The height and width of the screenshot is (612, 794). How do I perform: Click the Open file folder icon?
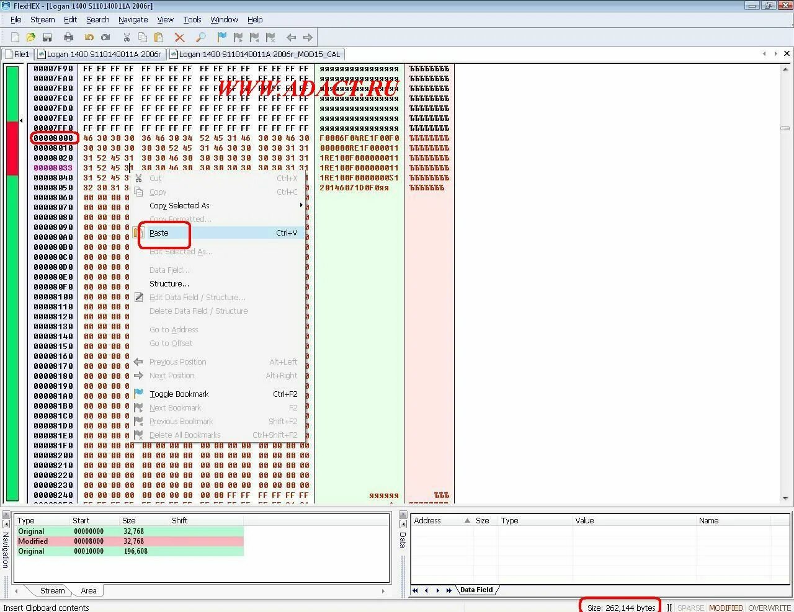tap(30, 37)
